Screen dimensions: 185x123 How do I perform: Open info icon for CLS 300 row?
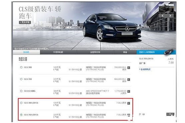(129, 68)
